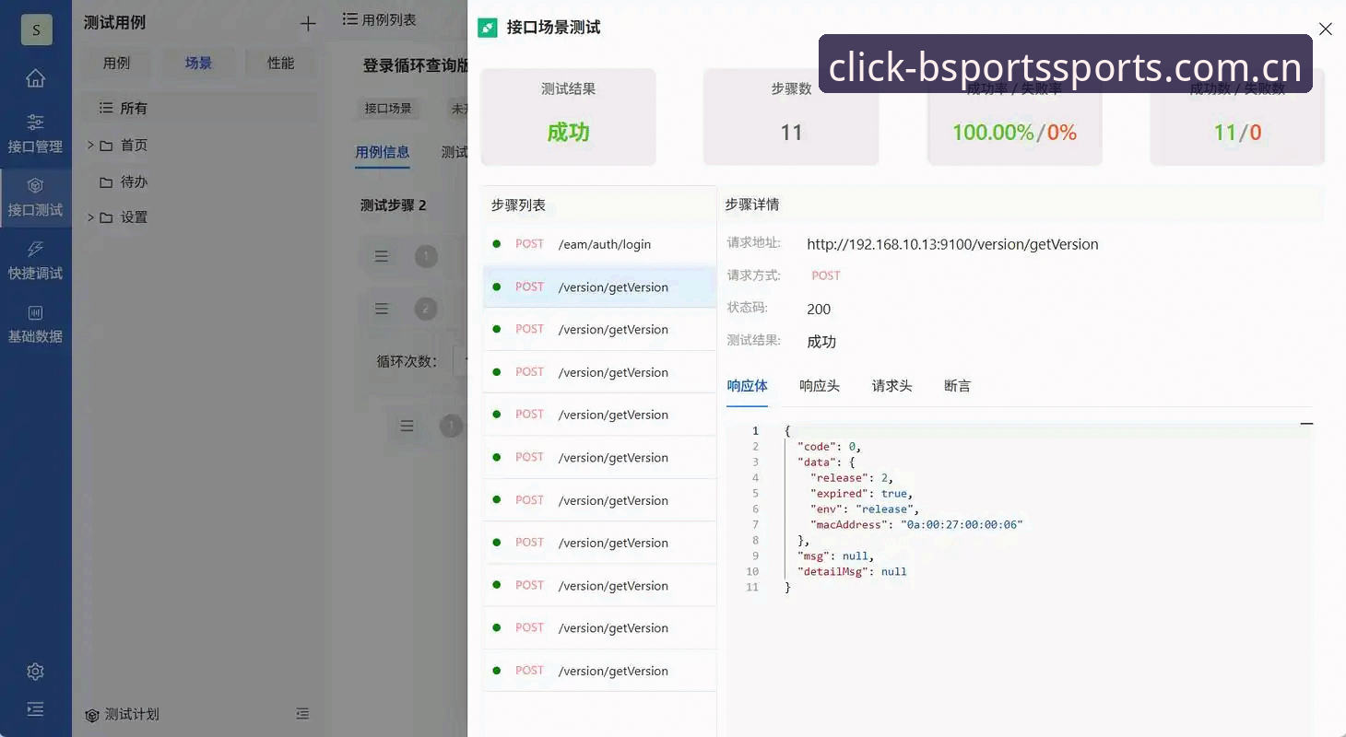Switch to the 响应头 tab
1346x737 pixels.
[820, 386]
